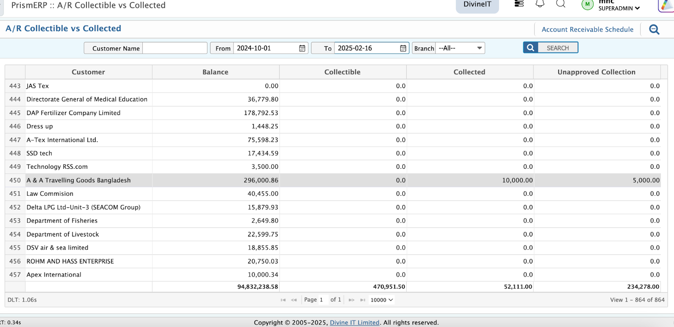This screenshot has width=674, height=327.
Task: Click the green M user avatar
Action: 587,4
